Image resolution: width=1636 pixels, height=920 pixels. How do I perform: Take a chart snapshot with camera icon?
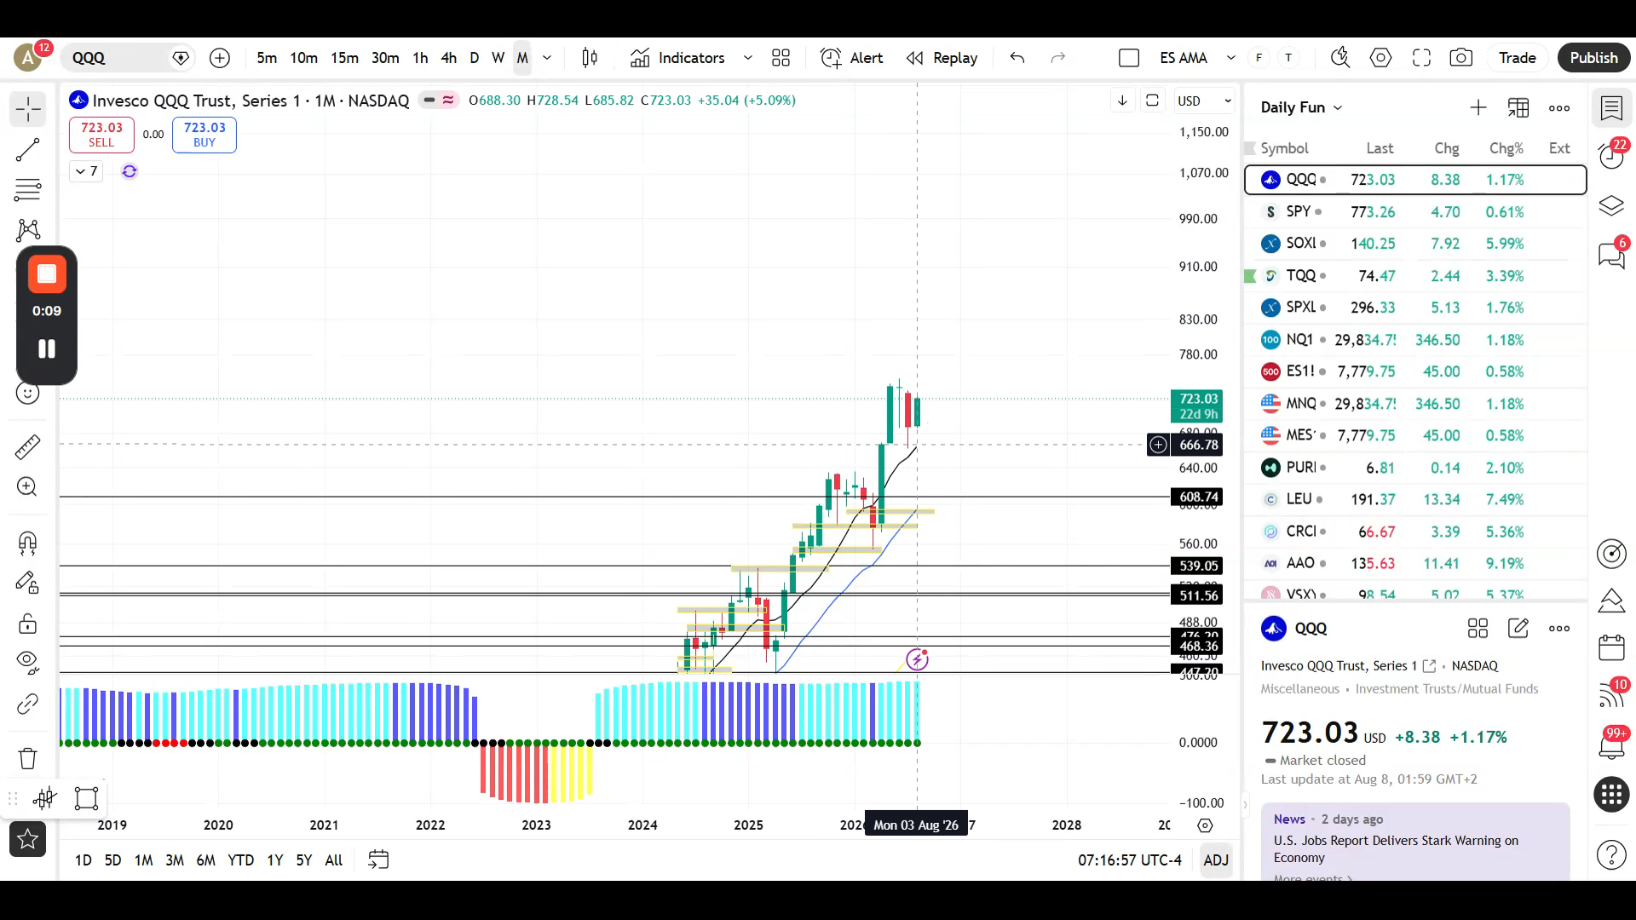[1460, 58]
